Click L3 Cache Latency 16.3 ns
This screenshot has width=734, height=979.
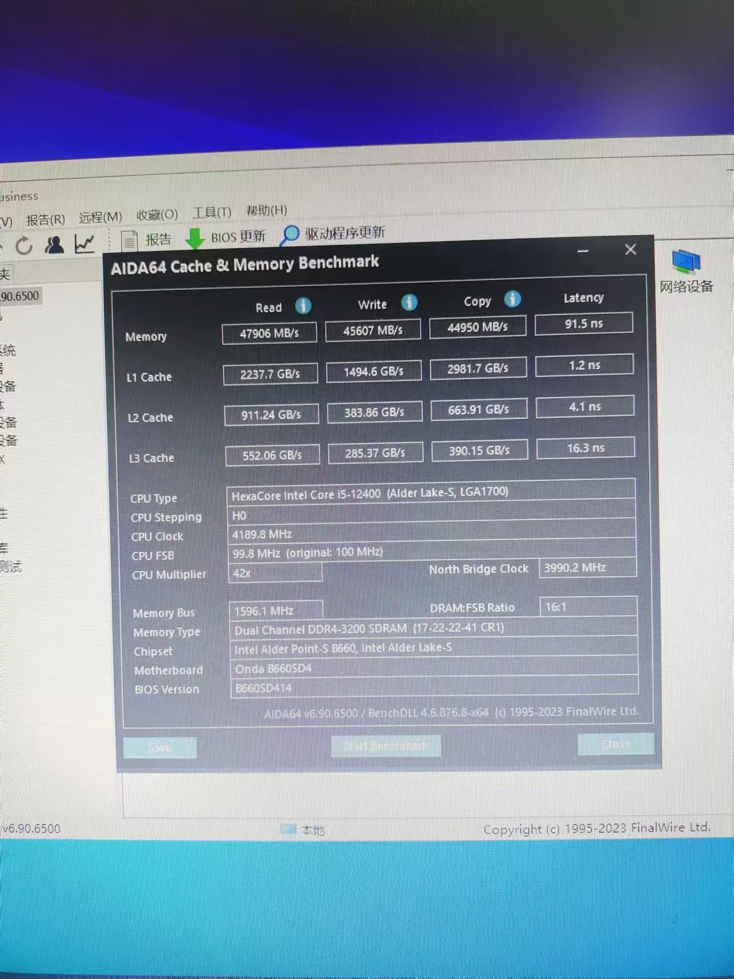click(x=585, y=448)
